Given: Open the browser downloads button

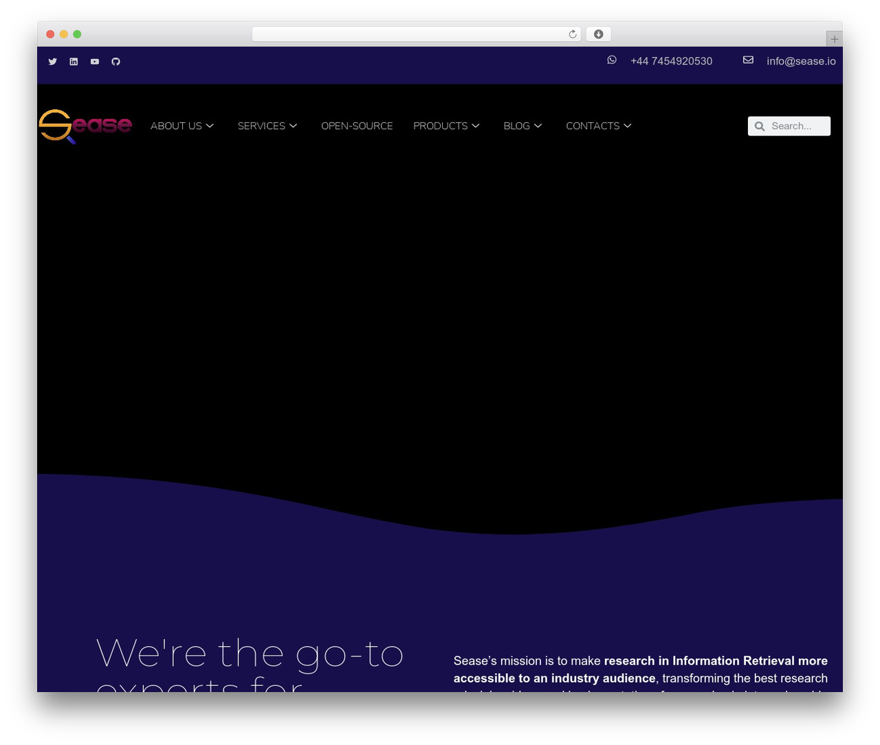Looking at the screenshot, I should point(598,34).
